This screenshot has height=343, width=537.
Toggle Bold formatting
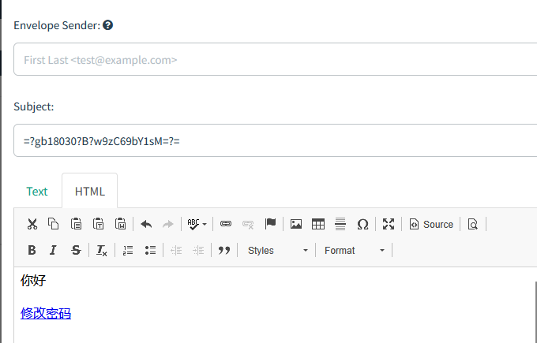(32, 250)
